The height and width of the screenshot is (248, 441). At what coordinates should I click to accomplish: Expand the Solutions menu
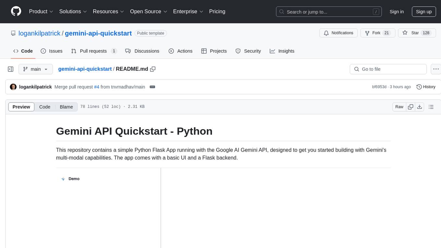click(x=73, y=11)
